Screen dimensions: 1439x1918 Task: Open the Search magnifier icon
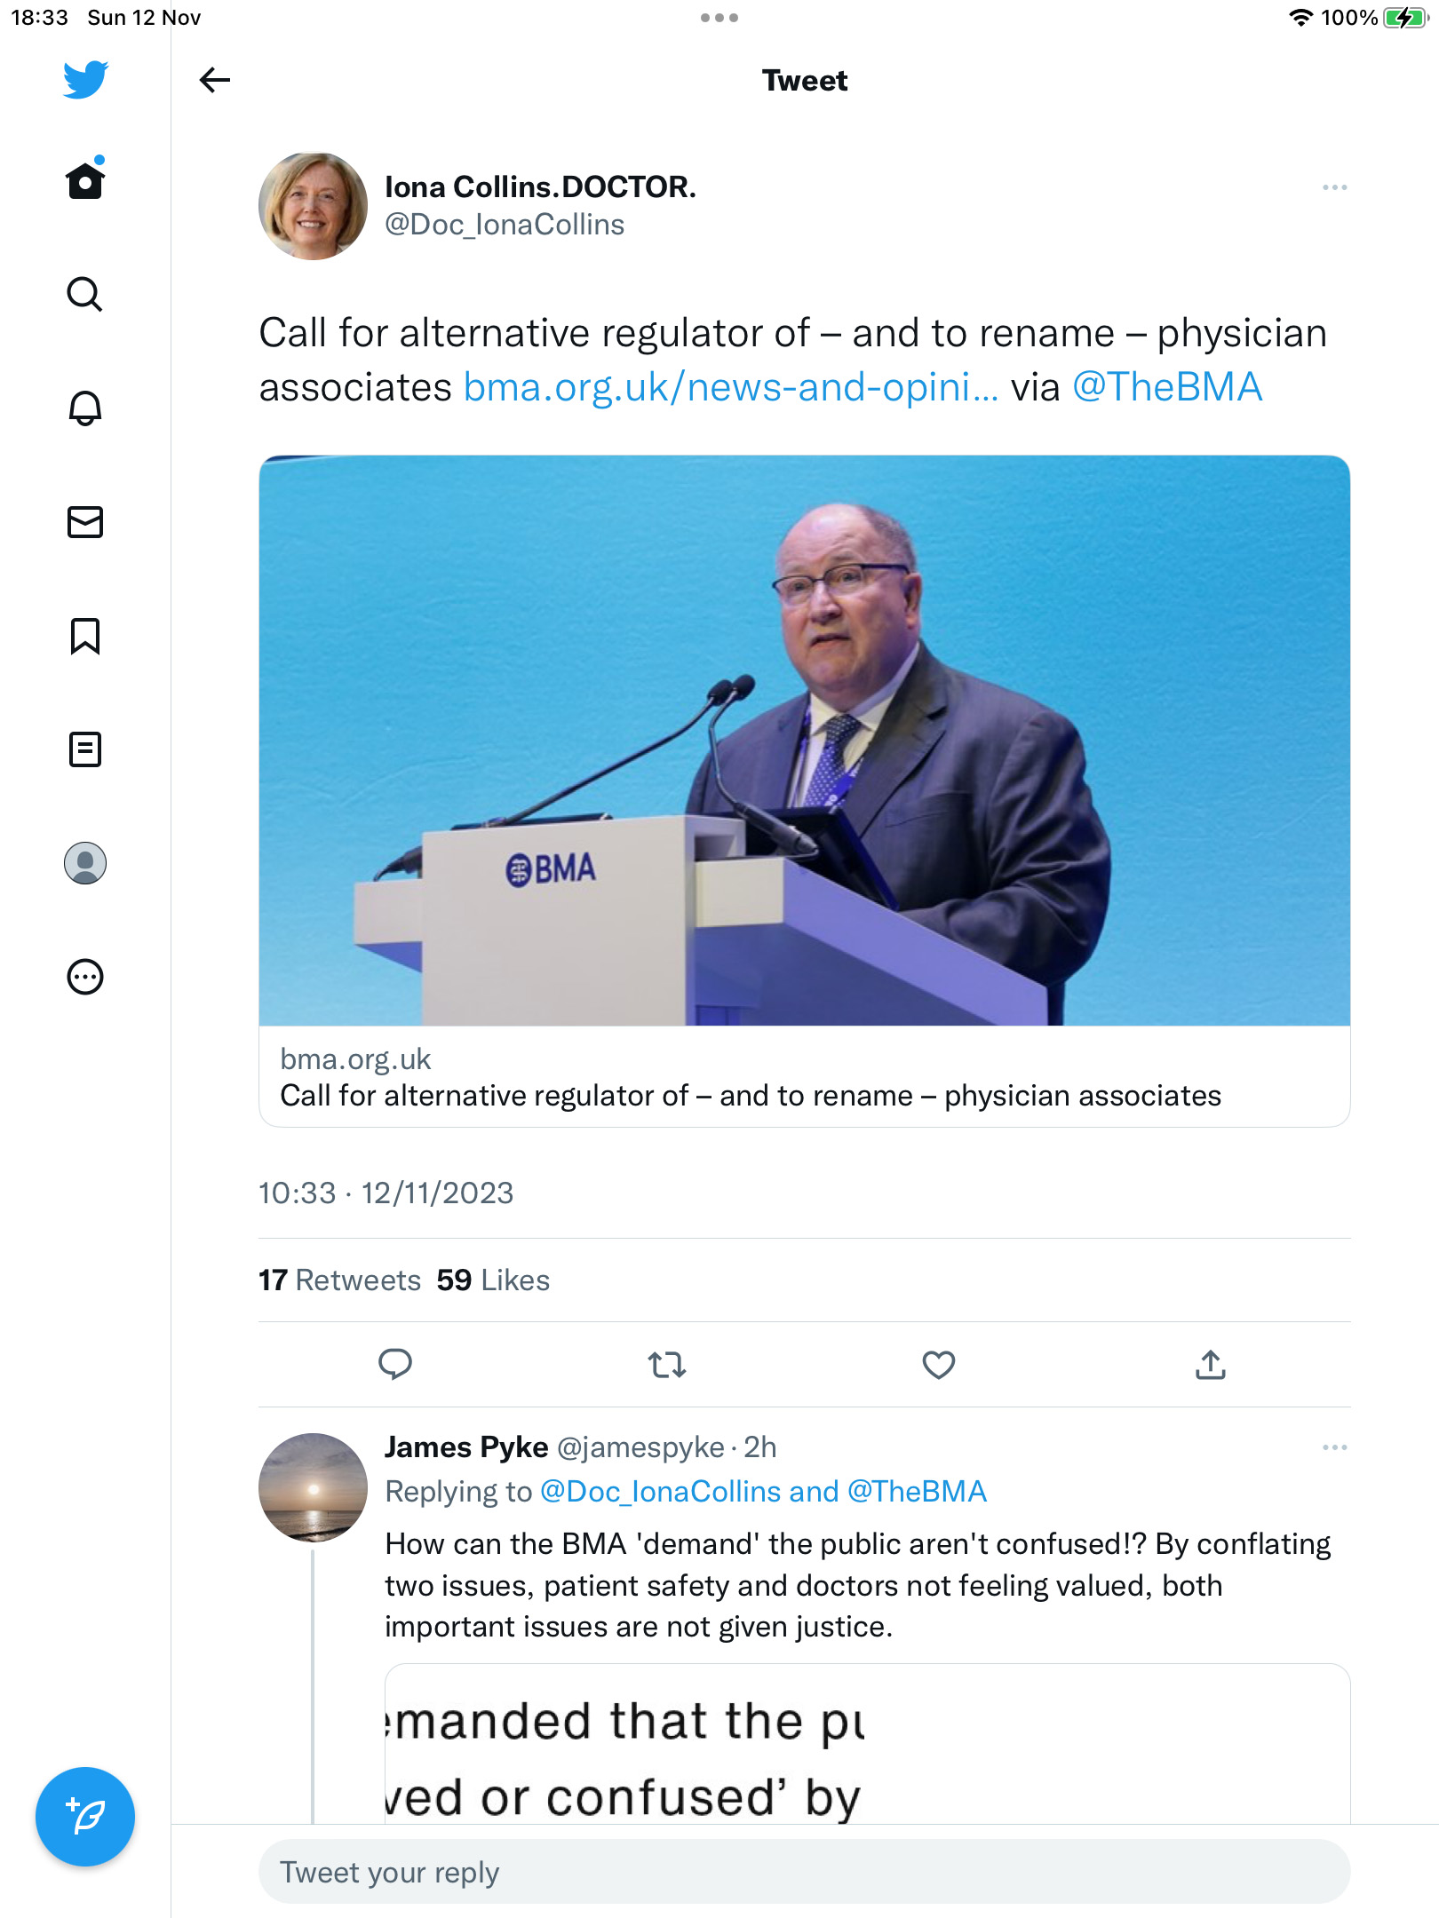85,294
